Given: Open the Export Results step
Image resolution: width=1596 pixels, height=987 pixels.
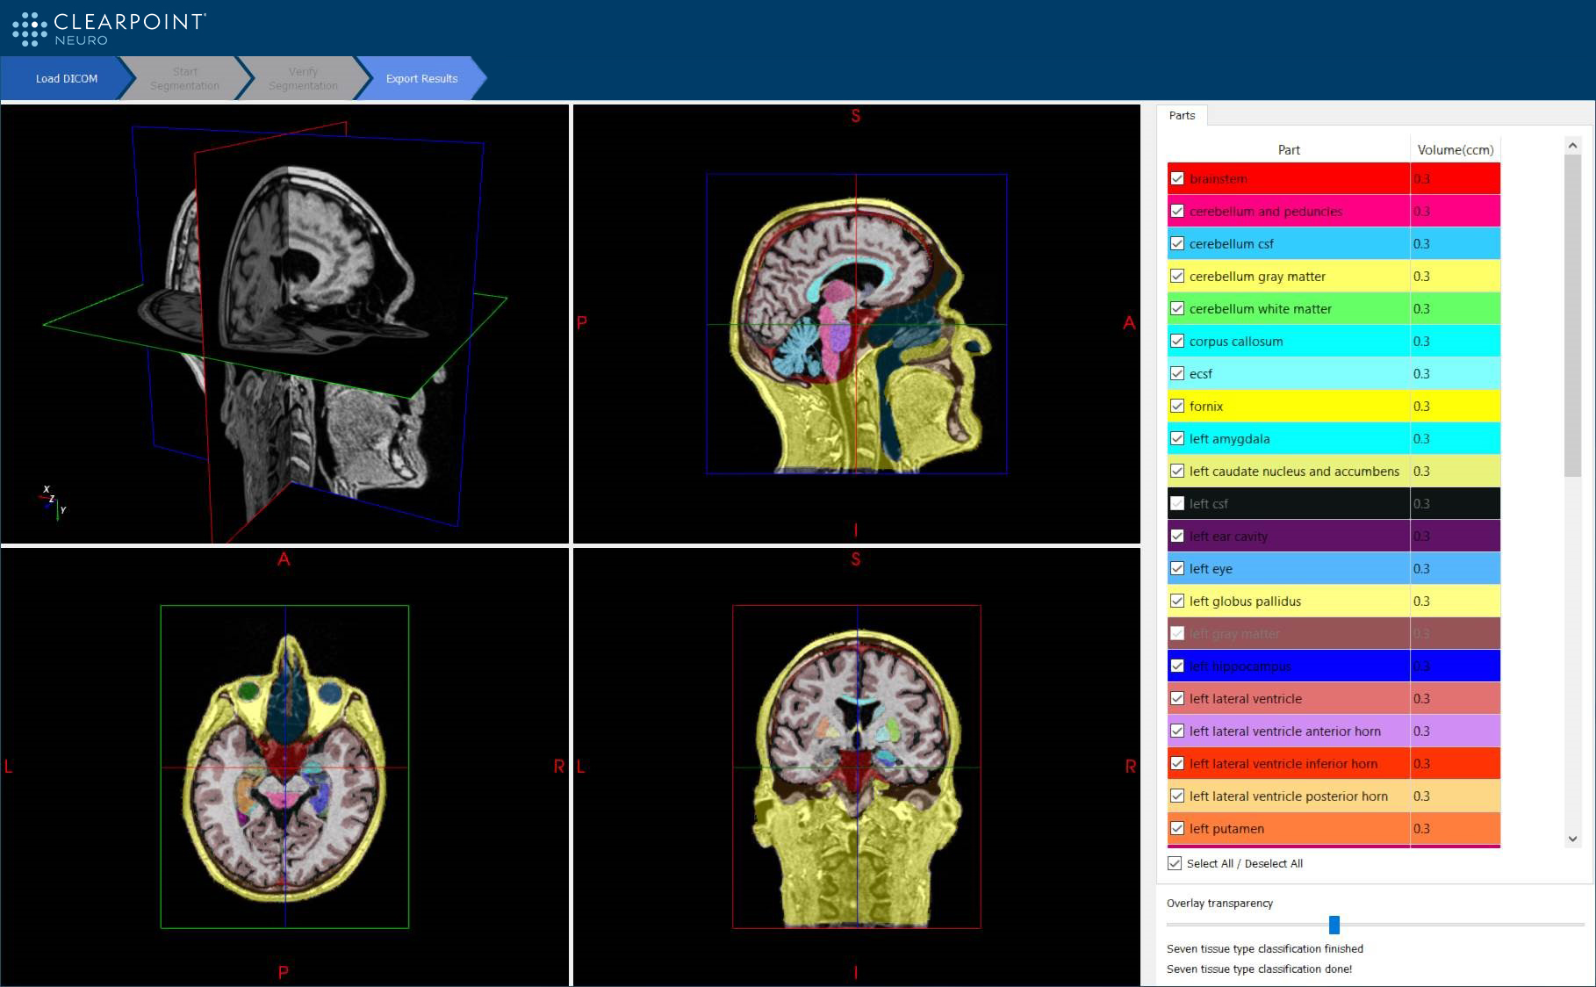Looking at the screenshot, I should pyautogui.click(x=421, y=78).
